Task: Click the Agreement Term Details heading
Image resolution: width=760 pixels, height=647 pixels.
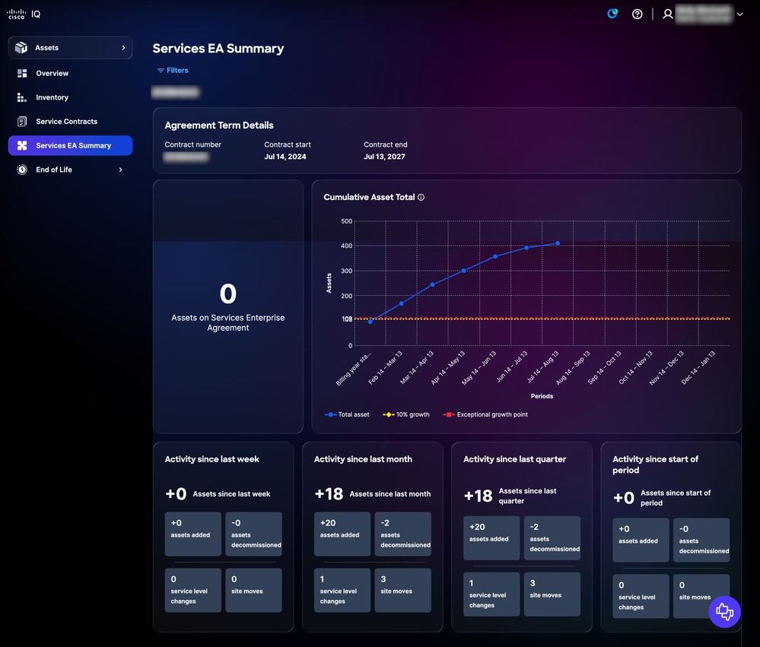Action: coord(219,125)
